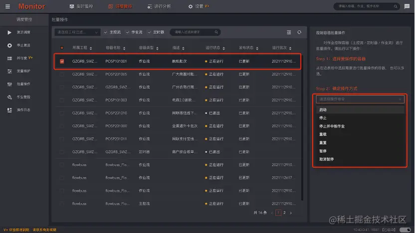Choose 停止并中断作业 from operation list
This screenshot has height=233, width=415.
360,126
